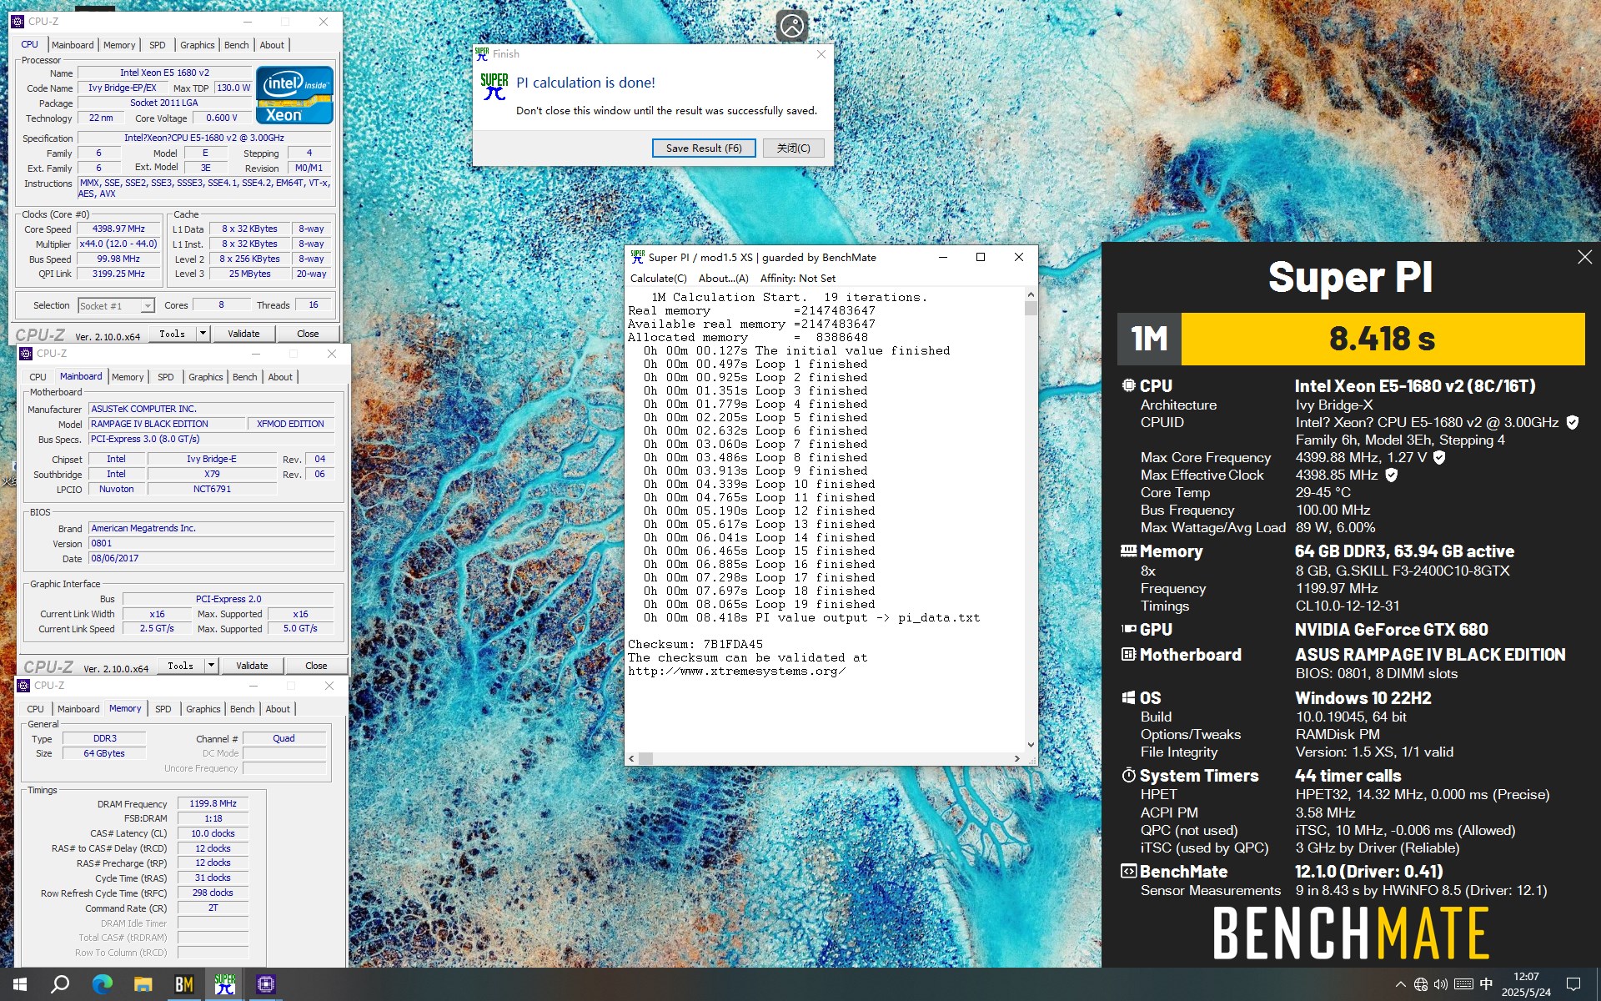
Task: Click the CPUID verified shield icon
Action: point(1572,423)
